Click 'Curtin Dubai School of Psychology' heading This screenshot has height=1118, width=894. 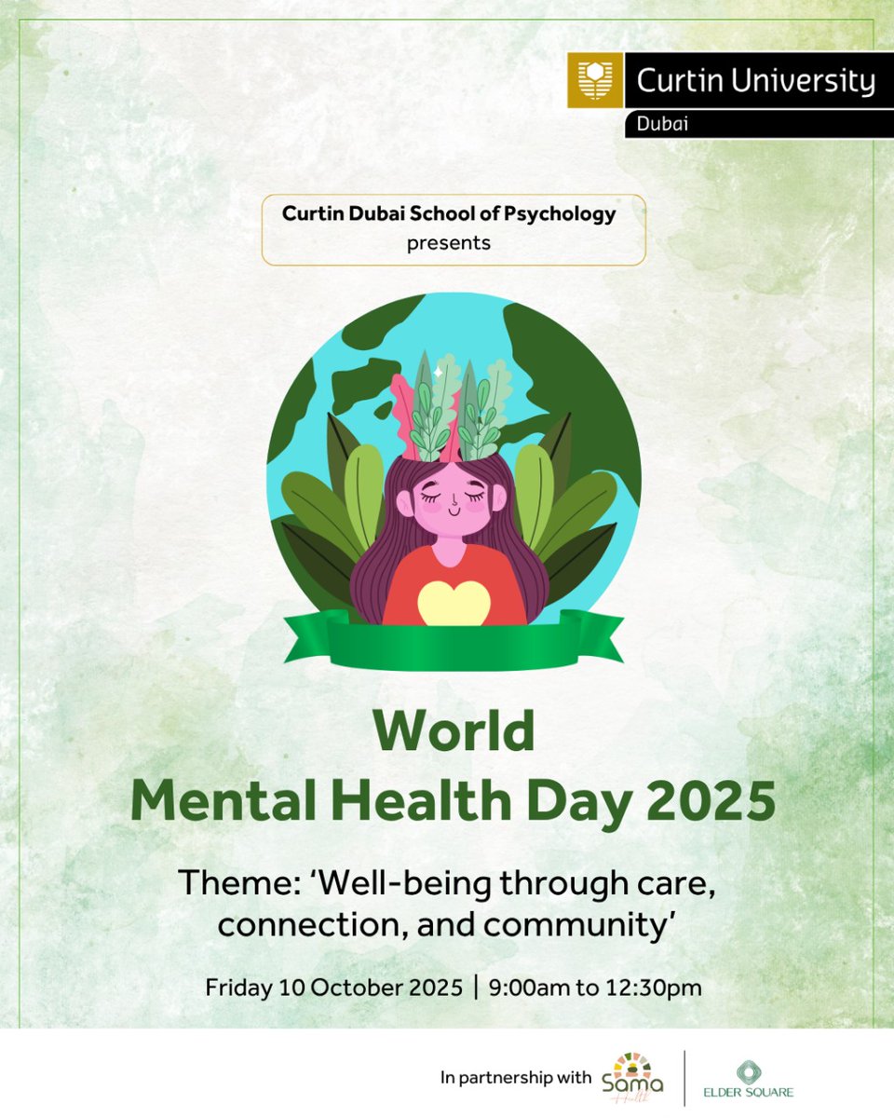coord(449,213)
